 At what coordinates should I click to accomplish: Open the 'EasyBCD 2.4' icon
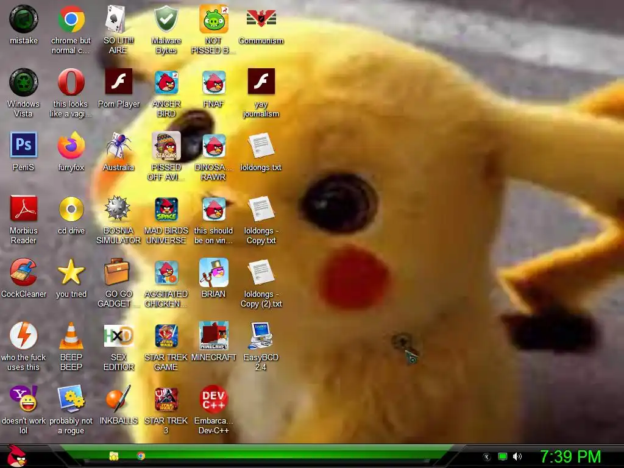tap(261, 336)
